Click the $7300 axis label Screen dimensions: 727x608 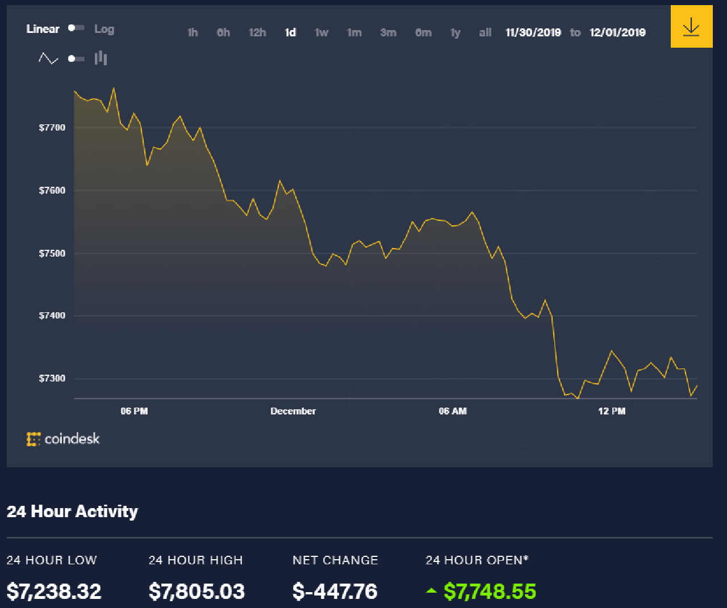pos(52,379)
